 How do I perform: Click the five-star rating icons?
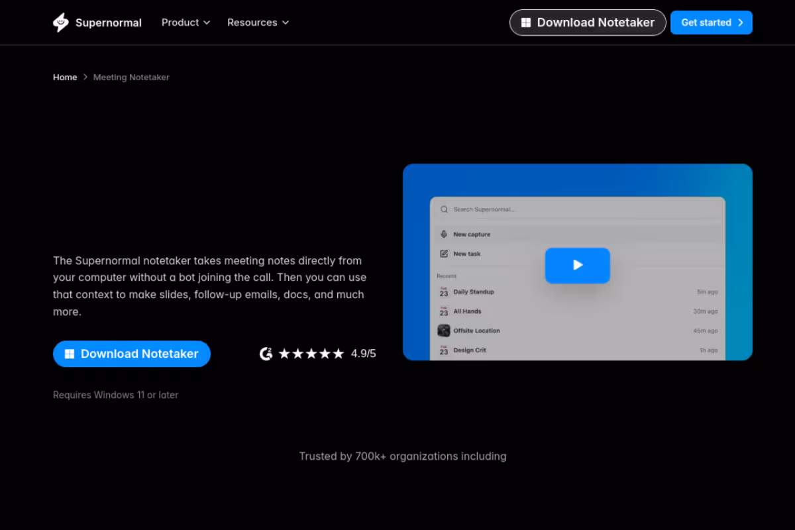pos(311,354)
